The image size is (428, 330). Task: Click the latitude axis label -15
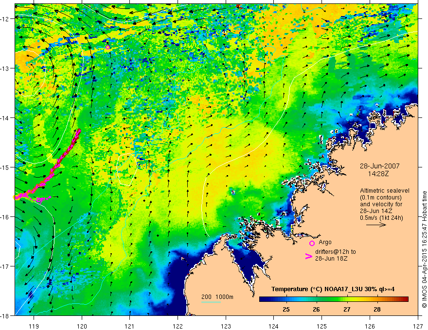click(5, 167)
